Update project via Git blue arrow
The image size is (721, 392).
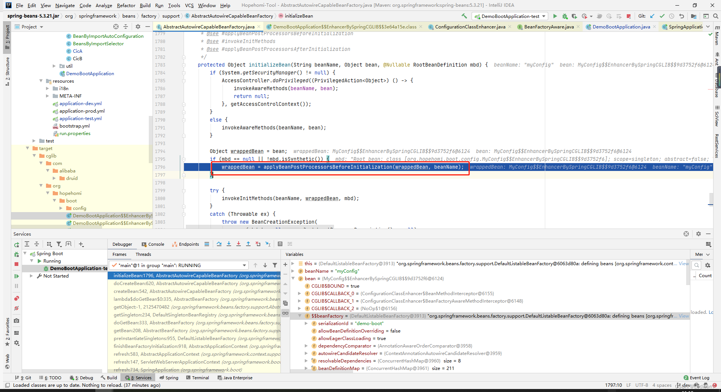tap(653, 16)
